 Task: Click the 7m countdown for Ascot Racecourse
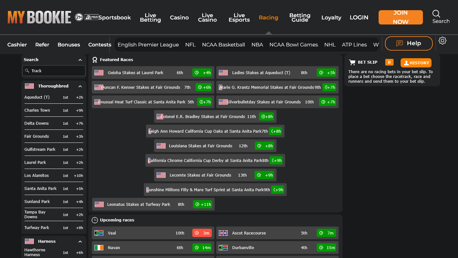point(326,233)
